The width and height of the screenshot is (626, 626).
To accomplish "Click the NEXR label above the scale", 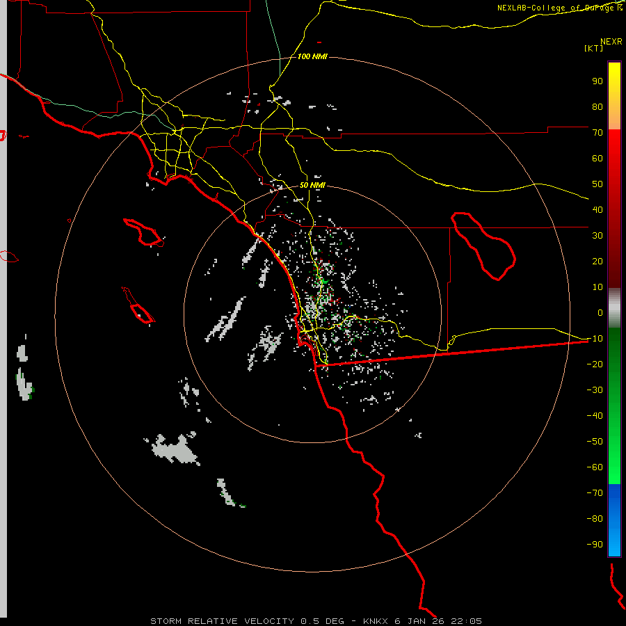I will (x=611, y=42).
